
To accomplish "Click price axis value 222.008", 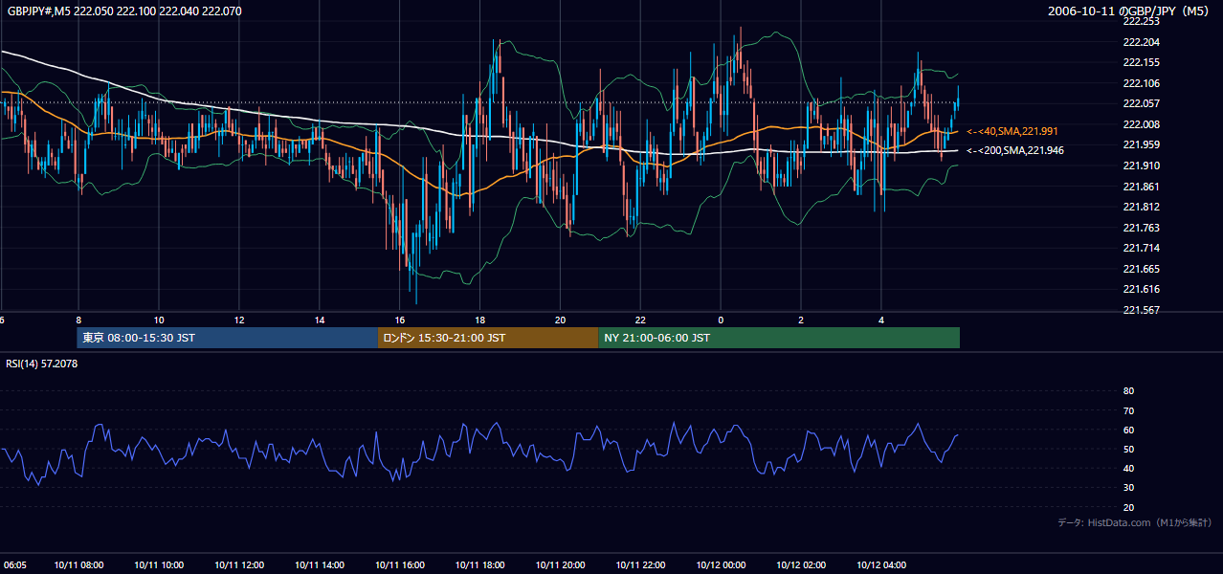I will (x=1141, y=124).
